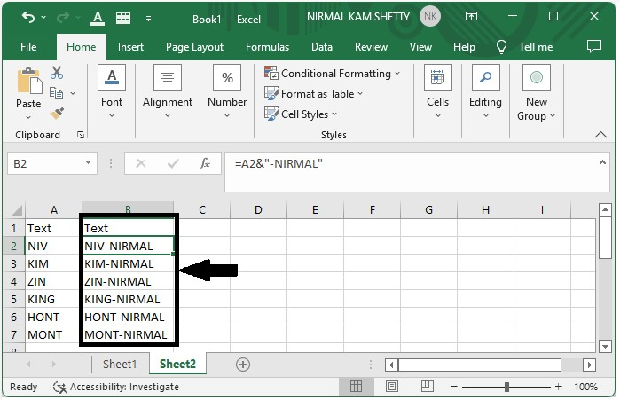
Task: Click the Insert Function fx icon
Action: [x=205, y=163]
